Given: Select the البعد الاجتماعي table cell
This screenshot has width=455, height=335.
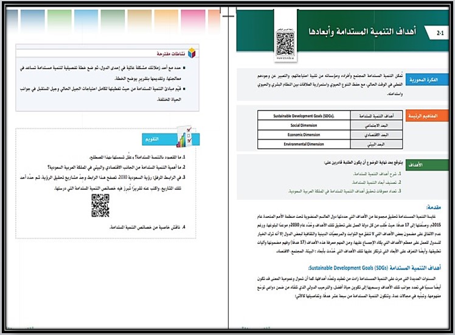Looking at the screenshot, I should click(x=377, y=125).
